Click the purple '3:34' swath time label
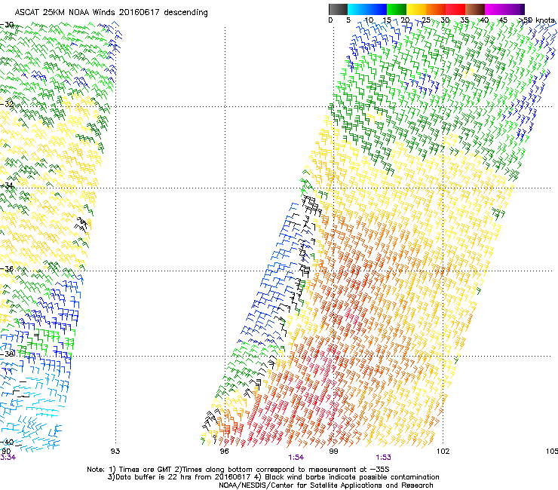Screen dimensions: 558x490 pos(8,458)
